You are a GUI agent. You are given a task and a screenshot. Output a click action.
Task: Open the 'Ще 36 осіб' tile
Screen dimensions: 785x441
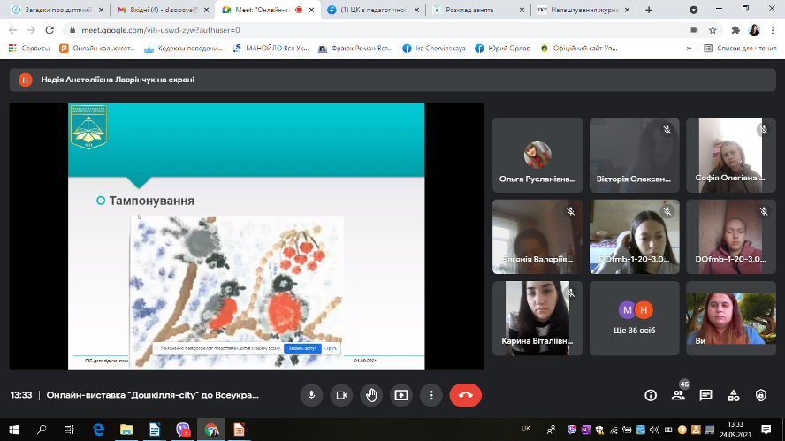point(635,318)
